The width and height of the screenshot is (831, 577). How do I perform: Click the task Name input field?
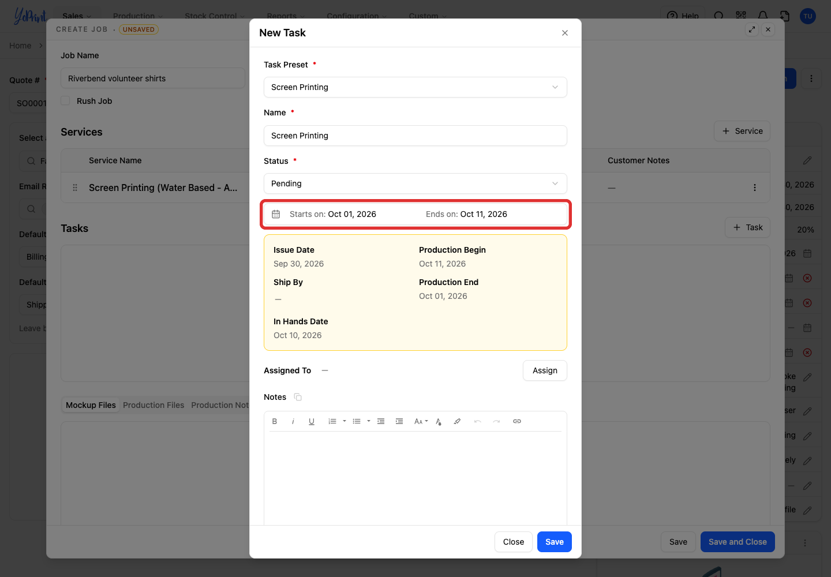click(x=415, y=136)
